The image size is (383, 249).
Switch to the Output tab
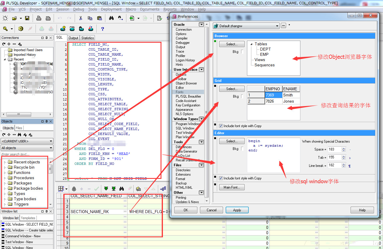point(73,38)
